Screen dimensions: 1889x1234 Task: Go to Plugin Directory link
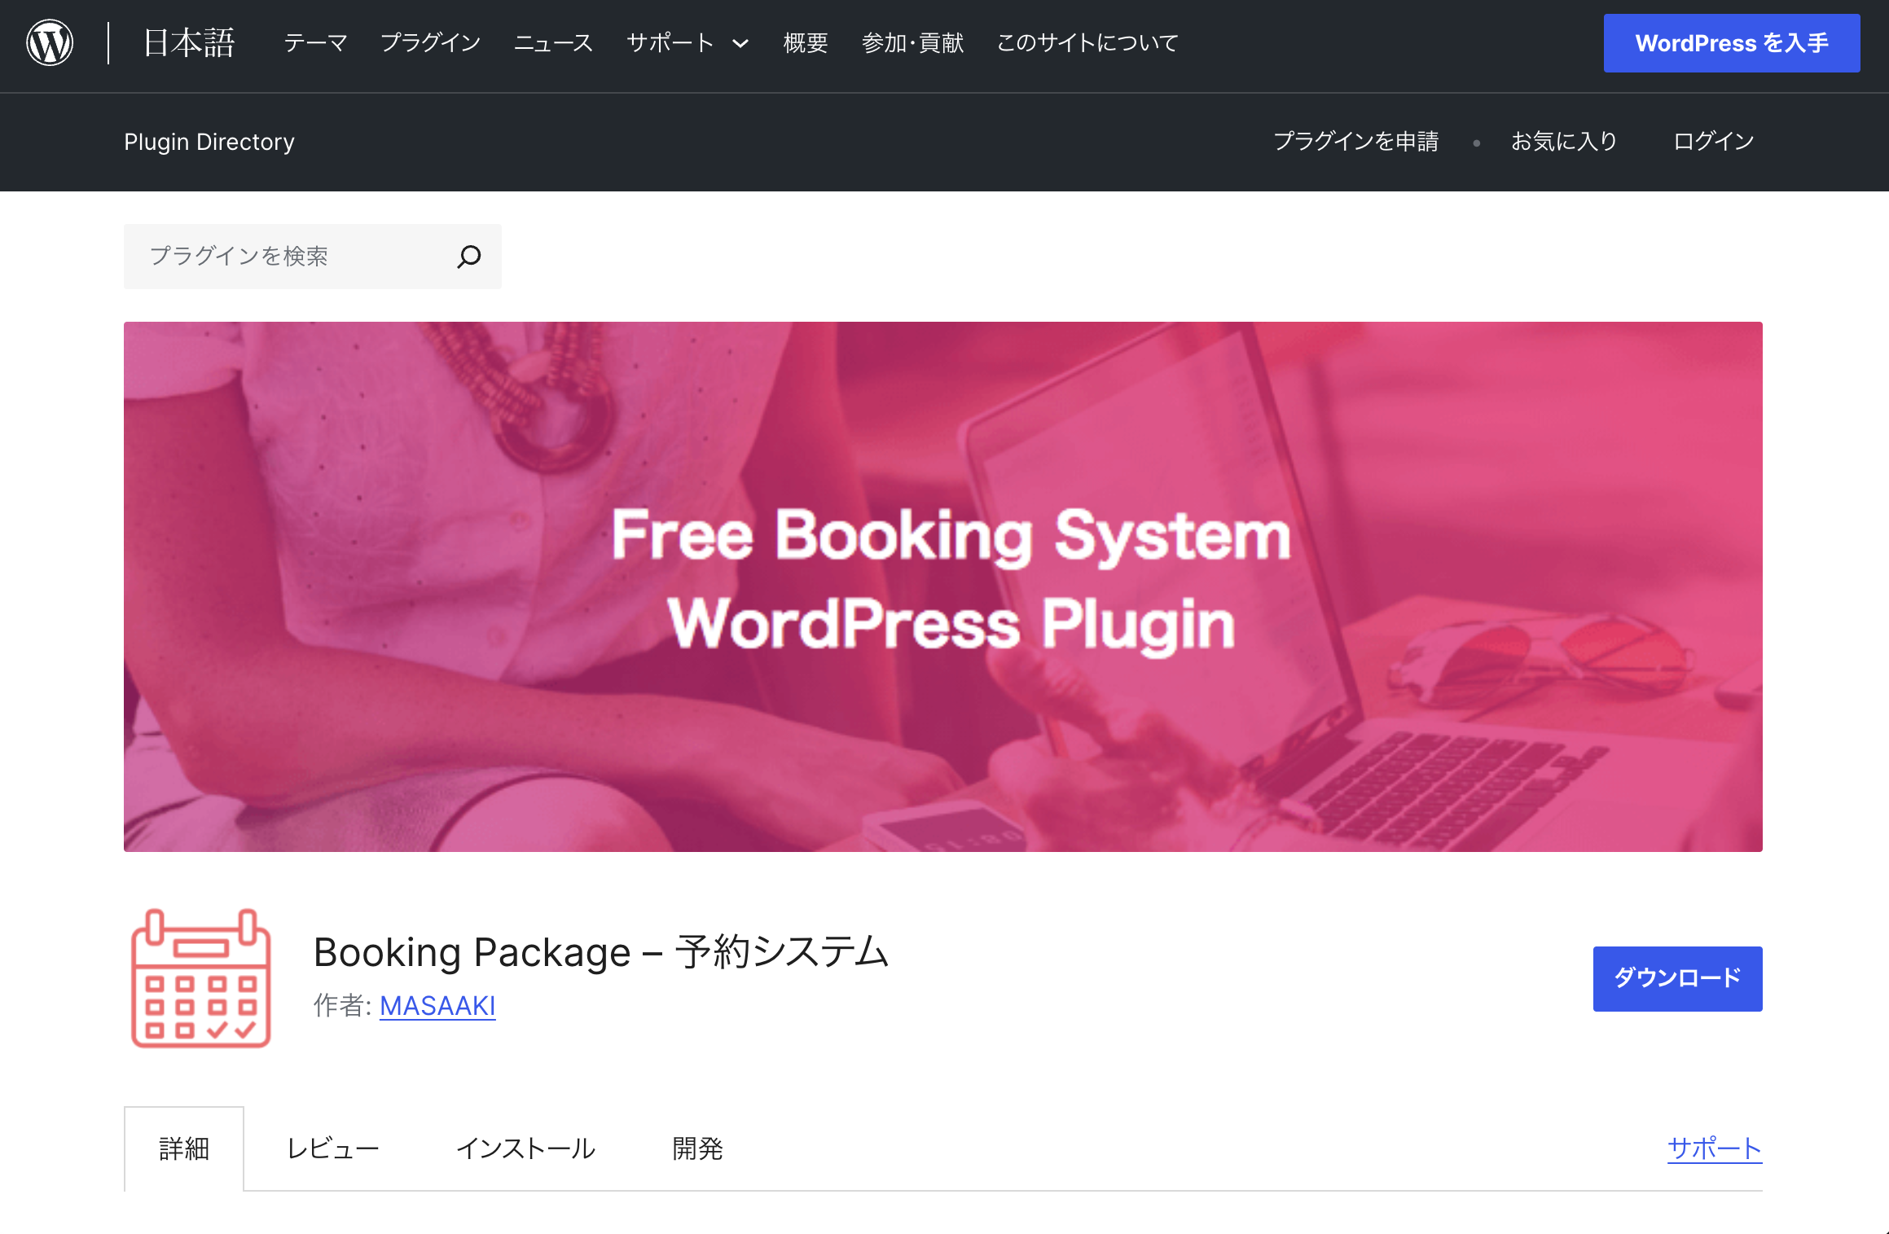pos(209,142)
